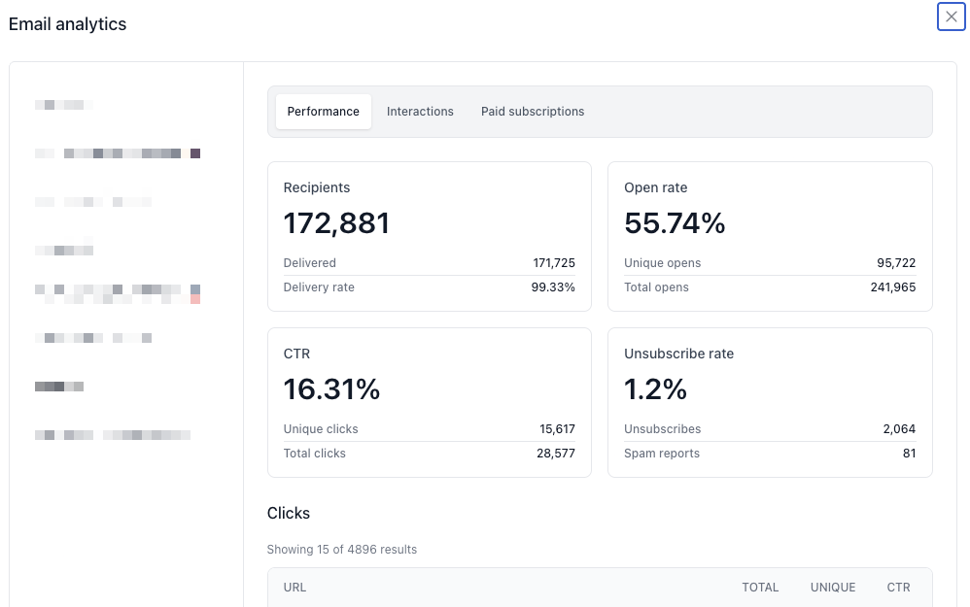Open the Interactions tab
This screenshot has height=607, width=970.
(420, 112)
